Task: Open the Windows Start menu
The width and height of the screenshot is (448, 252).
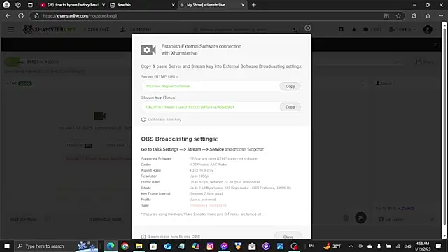Action: (7, 246)
